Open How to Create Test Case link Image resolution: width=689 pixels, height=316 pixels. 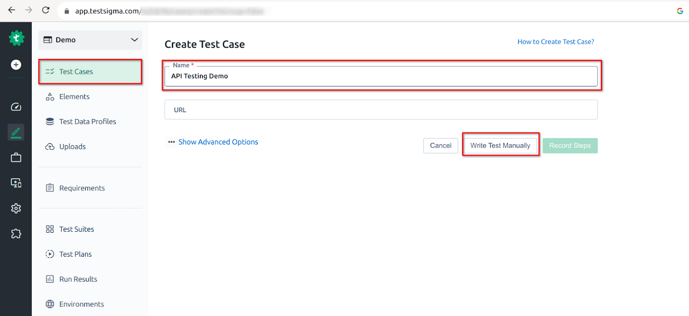pos(556,42)
